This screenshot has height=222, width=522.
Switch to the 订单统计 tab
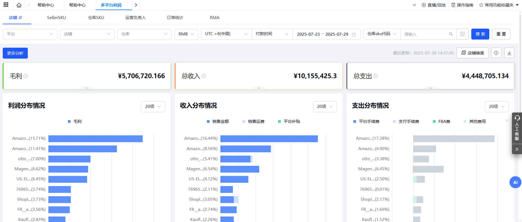click(x=175, y=18)
